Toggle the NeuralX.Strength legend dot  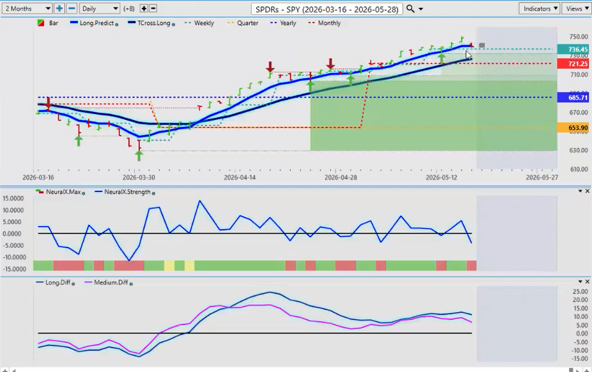click(153, 193)
